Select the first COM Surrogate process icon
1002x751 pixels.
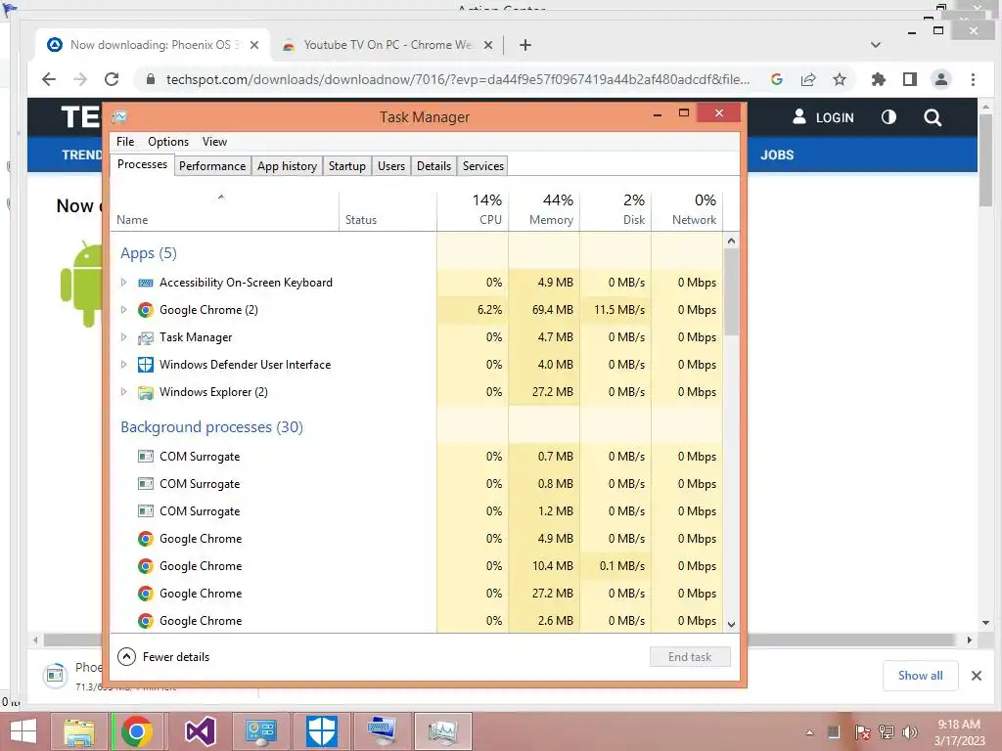click(x=146, y=456)
